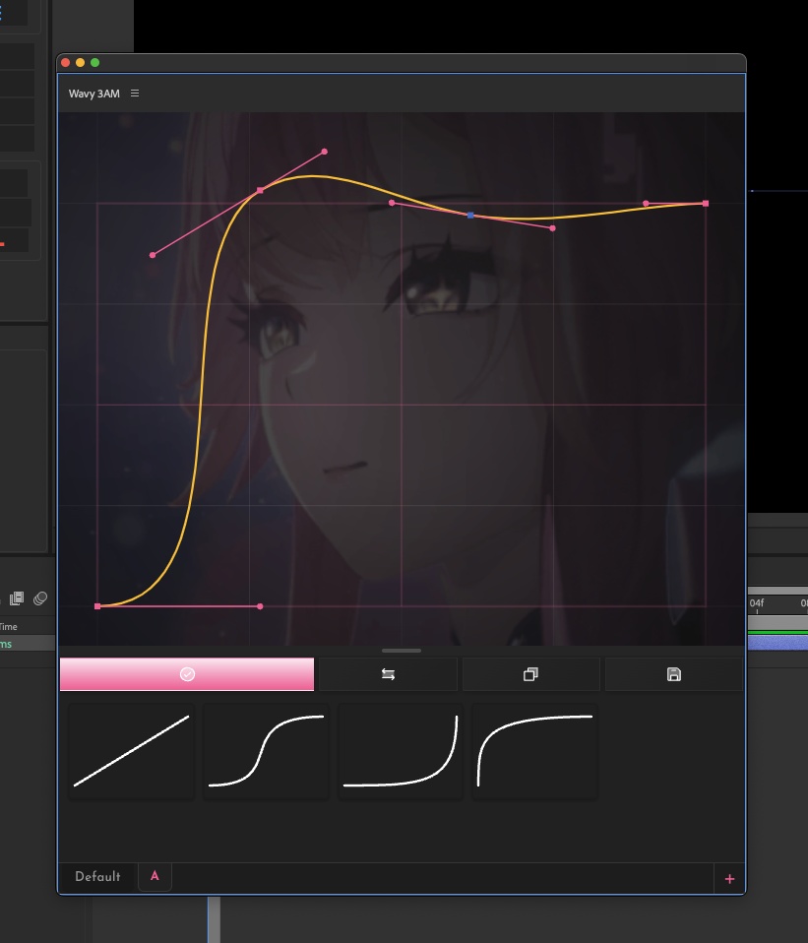Click the overlapping circles icon in timeline panel
The height and width of the screenshot is (943, 808).
[40, 597]
